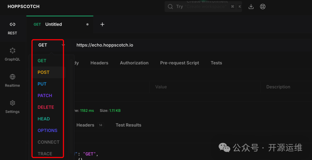Collapse the GET method dropdown
The width and height of the screenshot is (312, 160).
pos(63,45)
